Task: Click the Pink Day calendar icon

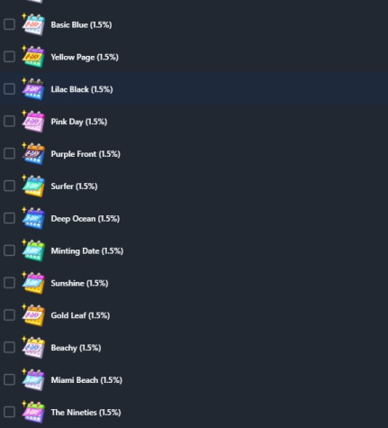Action: (33, 122)
